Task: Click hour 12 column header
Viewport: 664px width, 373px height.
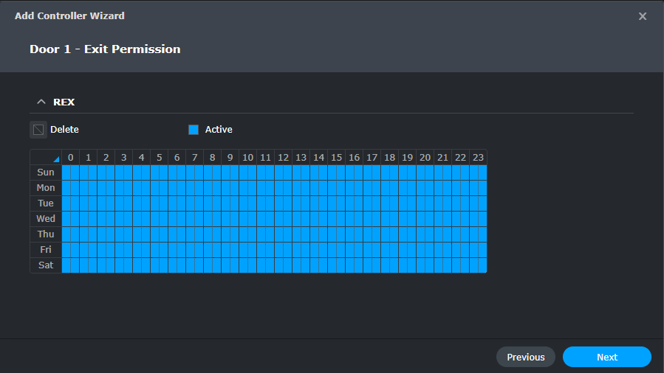Action: (283, 157)
